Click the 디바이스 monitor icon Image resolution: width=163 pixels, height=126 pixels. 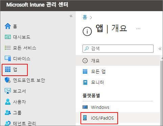pyautogui.click(x=8, y=58)
